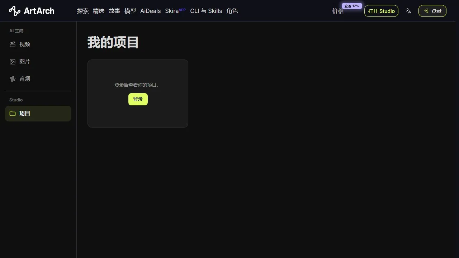Click the image picture icon in sidebar

[13, 62]
